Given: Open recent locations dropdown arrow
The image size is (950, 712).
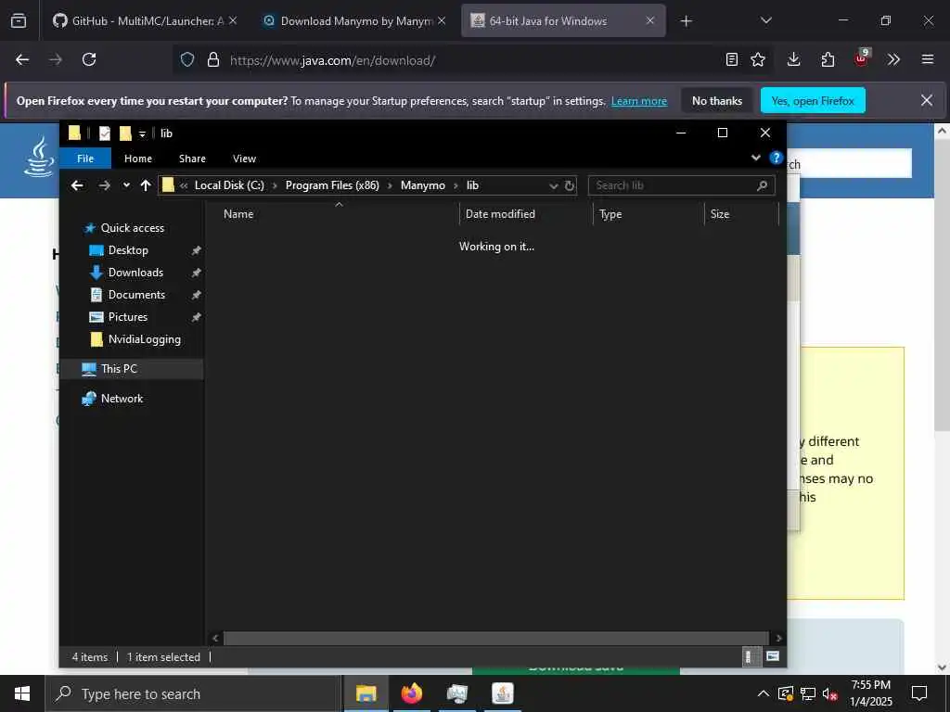Looking at the screenshot, I should pos(126,185).
